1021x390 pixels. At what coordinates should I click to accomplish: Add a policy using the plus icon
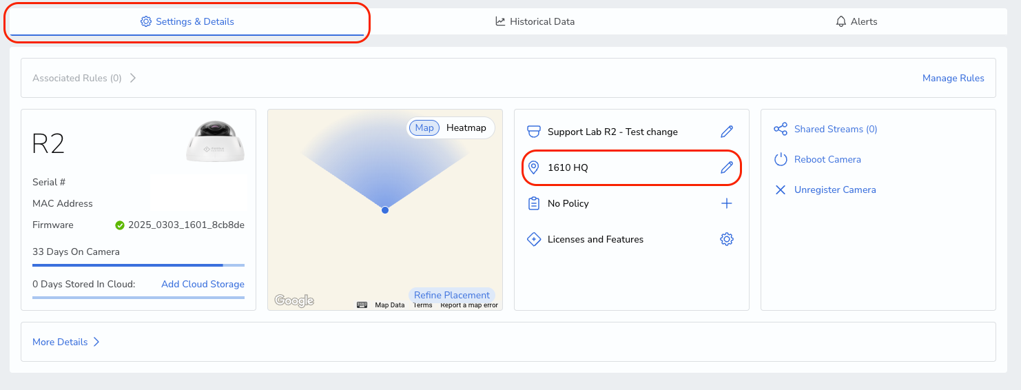727,203
